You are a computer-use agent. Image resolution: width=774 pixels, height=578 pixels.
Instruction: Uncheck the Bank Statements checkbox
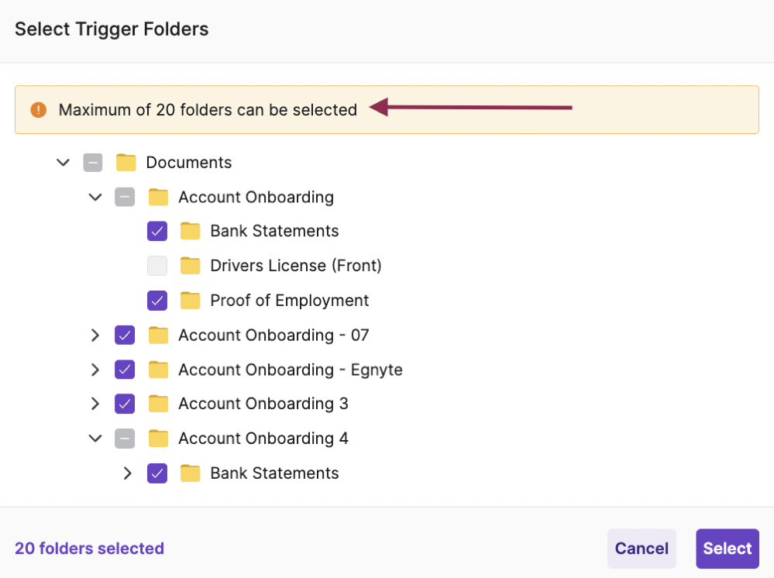tap(157, 231)
